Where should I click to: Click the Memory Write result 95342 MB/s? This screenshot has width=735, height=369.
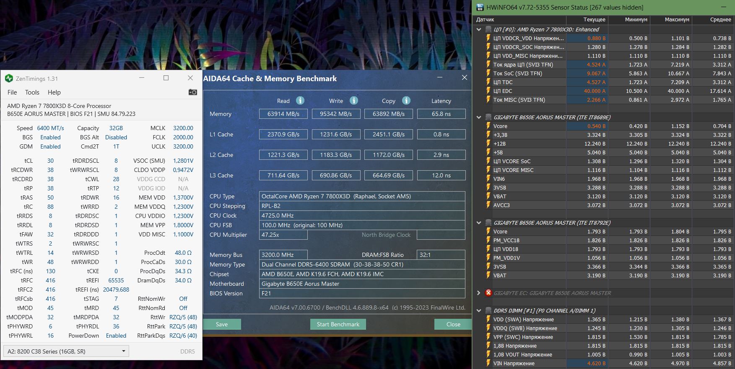336,114
